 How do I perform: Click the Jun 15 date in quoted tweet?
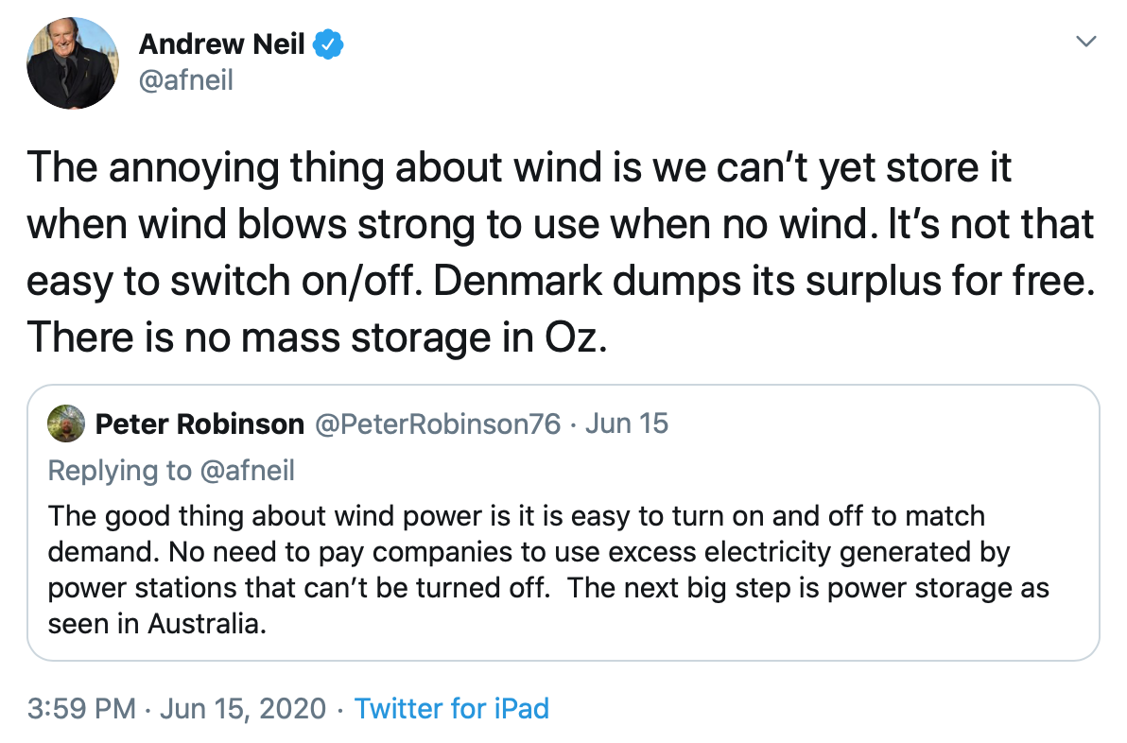(626, 423)
